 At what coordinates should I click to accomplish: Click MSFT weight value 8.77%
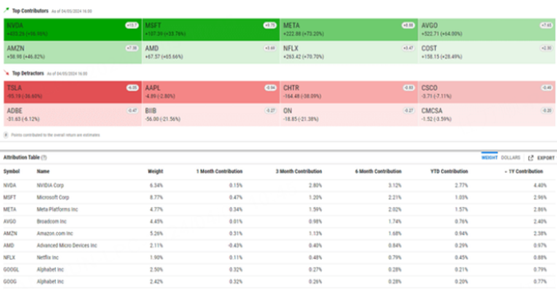click(156, 197)
